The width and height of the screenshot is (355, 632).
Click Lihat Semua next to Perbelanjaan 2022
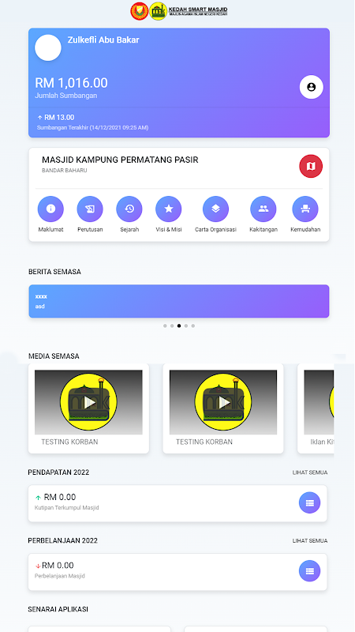[310, 540]
